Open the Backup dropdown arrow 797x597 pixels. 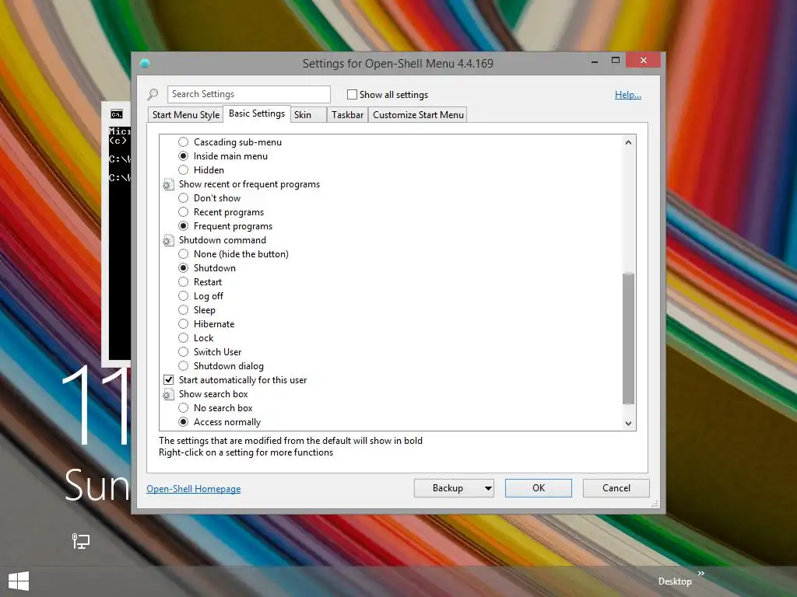pyautogui.click(x=487, y=488)
